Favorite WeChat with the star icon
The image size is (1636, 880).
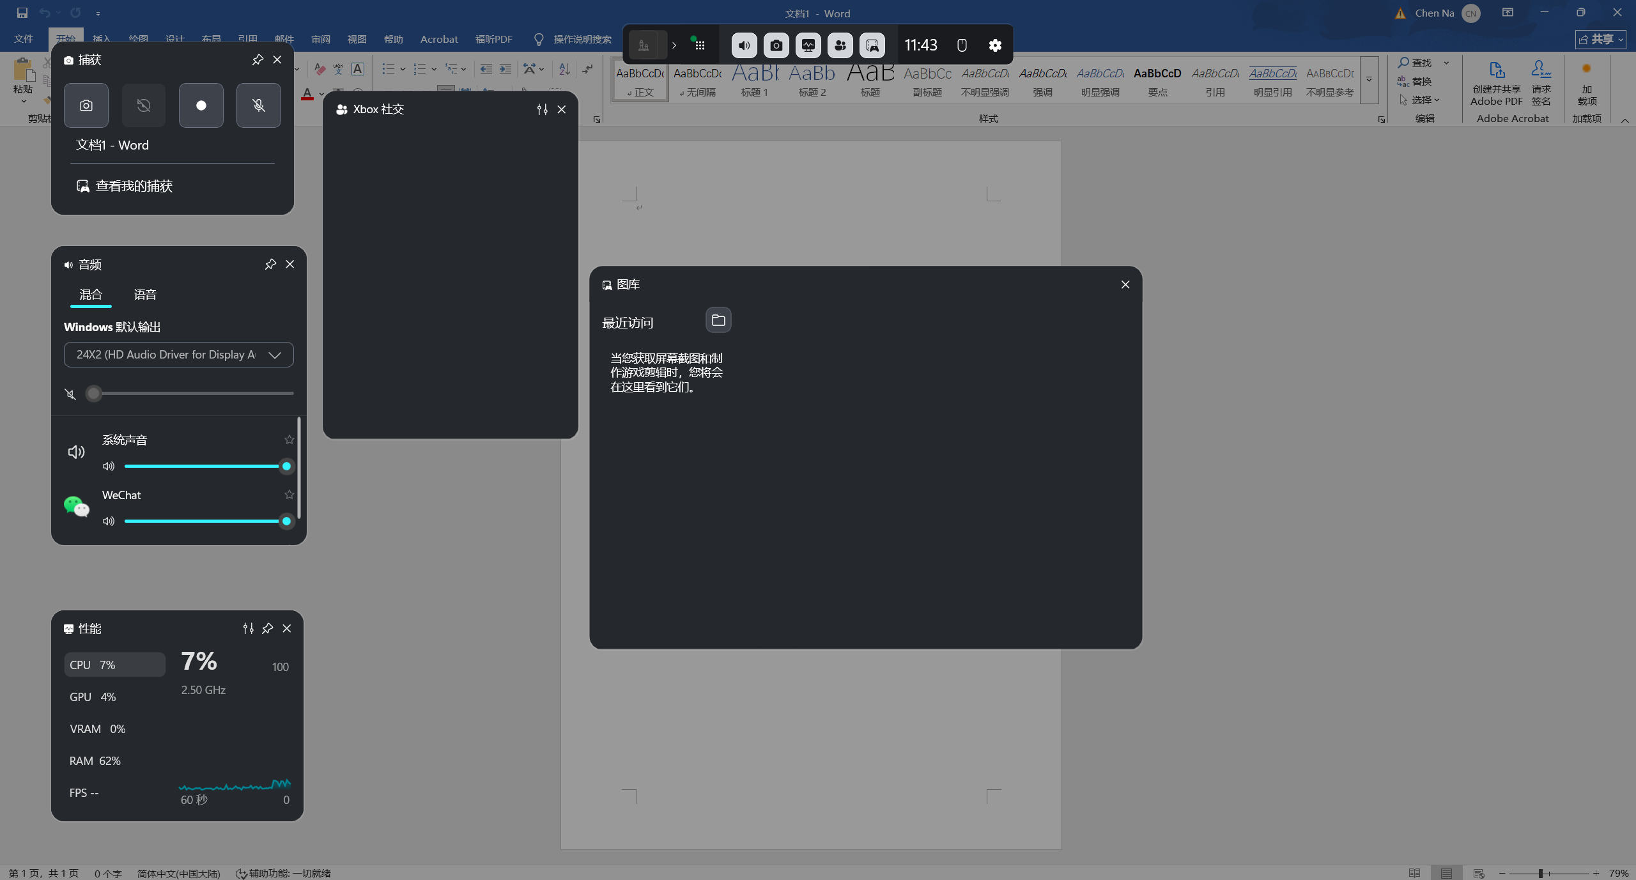pos(289,495)
